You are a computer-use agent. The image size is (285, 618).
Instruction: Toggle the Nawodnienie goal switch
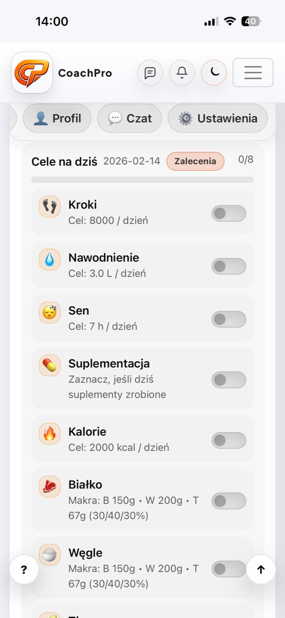coord(229,266)
